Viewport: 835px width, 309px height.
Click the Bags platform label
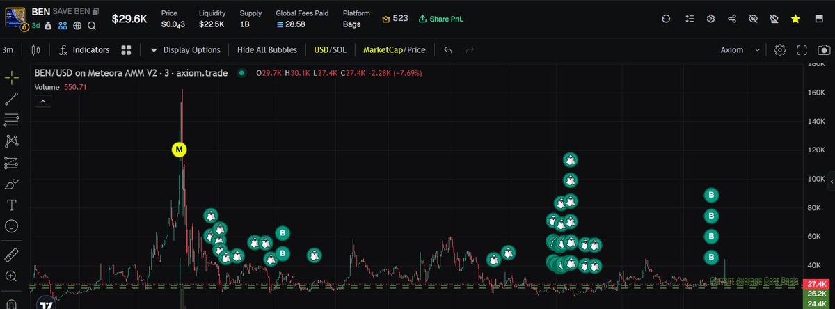351,24
